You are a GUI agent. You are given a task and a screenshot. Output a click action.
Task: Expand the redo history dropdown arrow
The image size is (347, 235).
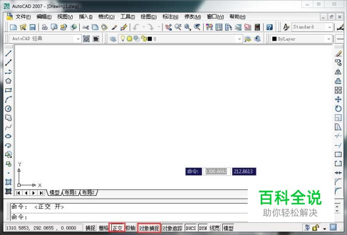158,27
